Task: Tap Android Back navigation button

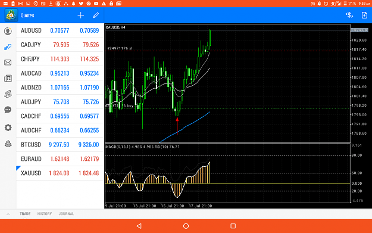Action: [139, 226]
